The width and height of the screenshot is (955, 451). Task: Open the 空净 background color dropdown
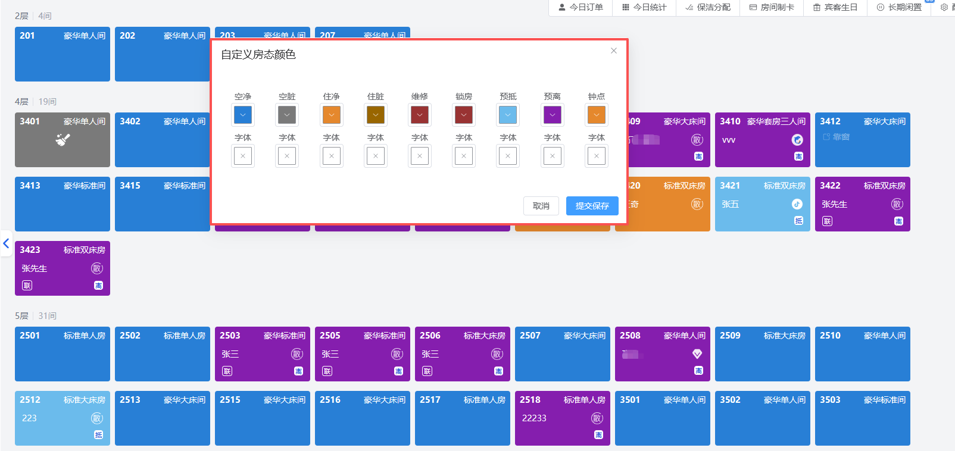(243, 115)
